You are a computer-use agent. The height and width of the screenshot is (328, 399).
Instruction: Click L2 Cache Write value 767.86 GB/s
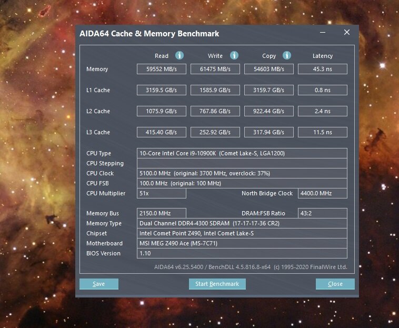click(x=215, y=111)
